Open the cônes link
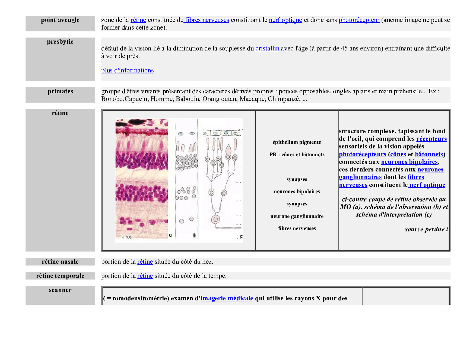476x337 pixels. coord(398,154)
